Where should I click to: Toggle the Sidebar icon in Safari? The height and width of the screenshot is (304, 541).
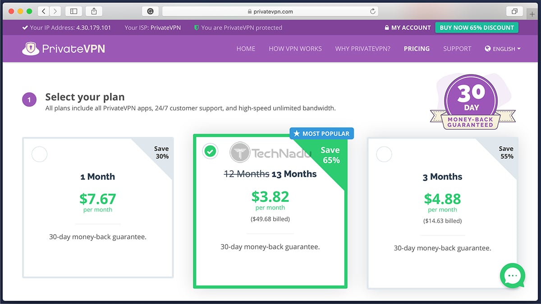coord(74,11)
